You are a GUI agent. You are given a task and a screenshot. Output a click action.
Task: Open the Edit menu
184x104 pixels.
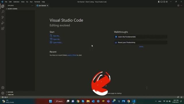(x=10, y=2)
